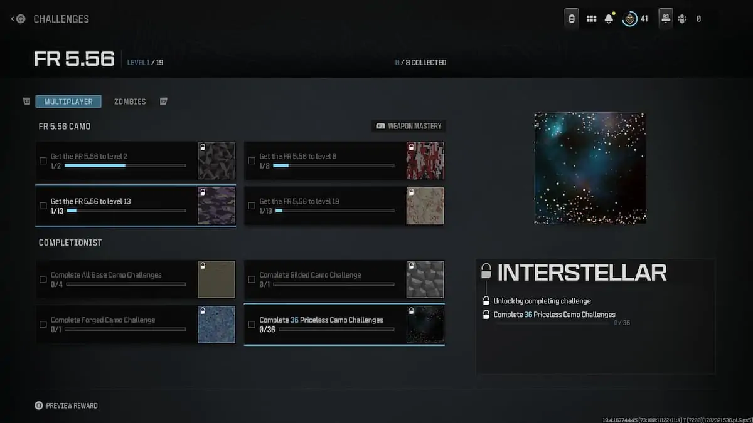Image resolution: width=753 pixels, height=423 pixels.
Task: Tick checkbox for FR 5.56 level 13 challenge
Action: 43,206
